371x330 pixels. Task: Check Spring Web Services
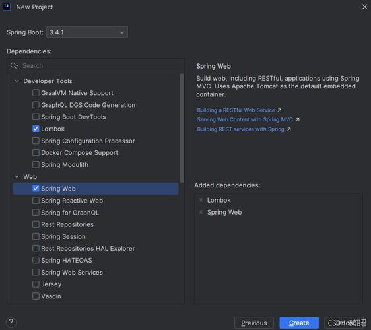pos(36,272)
